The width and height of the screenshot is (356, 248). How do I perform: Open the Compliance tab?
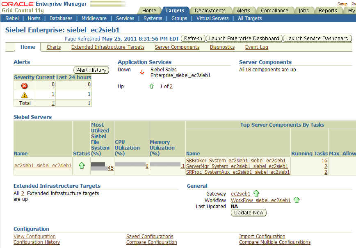pyautogui.click(x=274, y=10)
